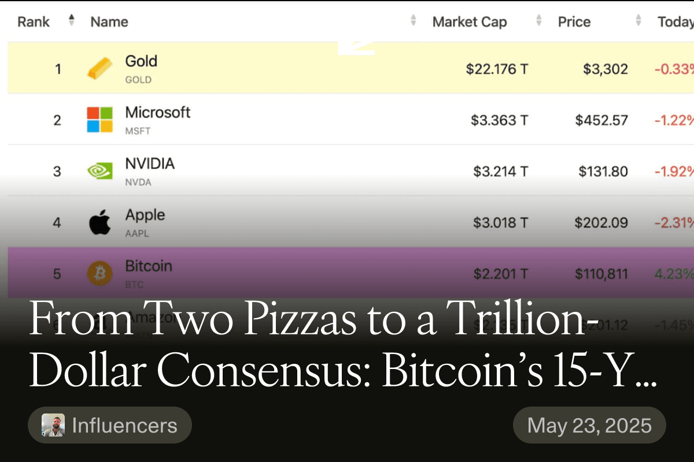Sort by Price column arrows
694x462 pixels.
[x=638, y=21]
